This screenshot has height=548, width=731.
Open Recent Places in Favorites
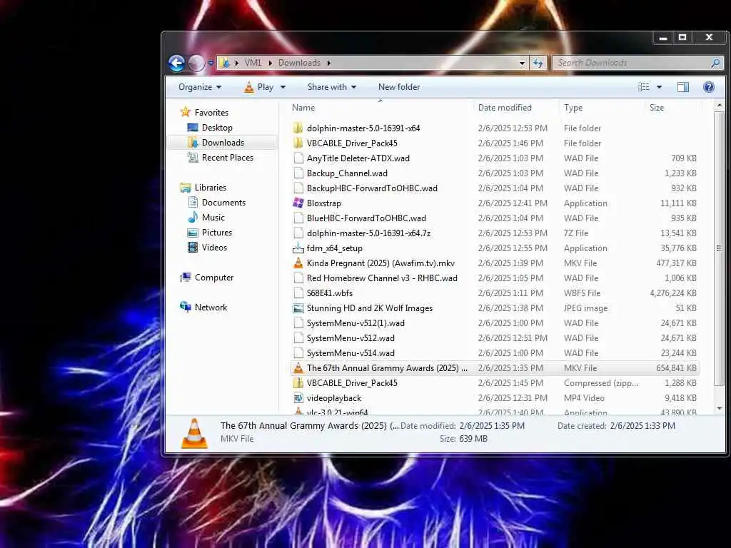pos(228,158)
